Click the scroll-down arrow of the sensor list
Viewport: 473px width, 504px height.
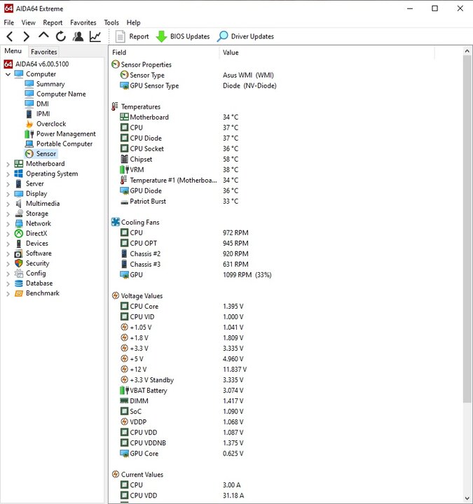[467, 498]
